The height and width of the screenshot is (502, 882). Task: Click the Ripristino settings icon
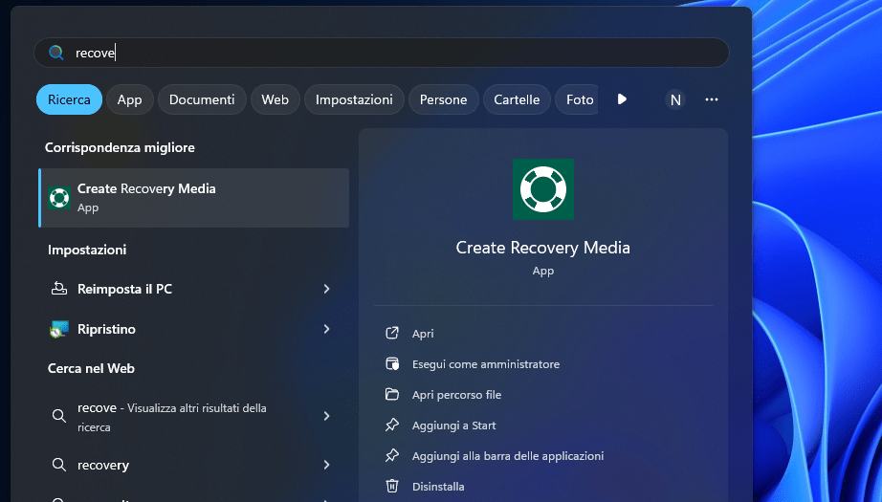click(59, 329)
